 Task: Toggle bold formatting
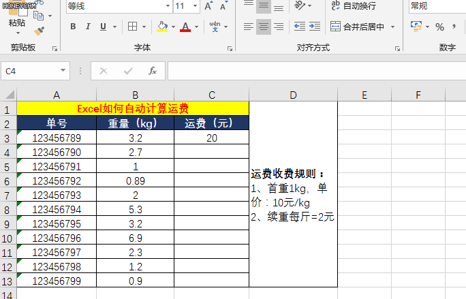pos(73,27)
